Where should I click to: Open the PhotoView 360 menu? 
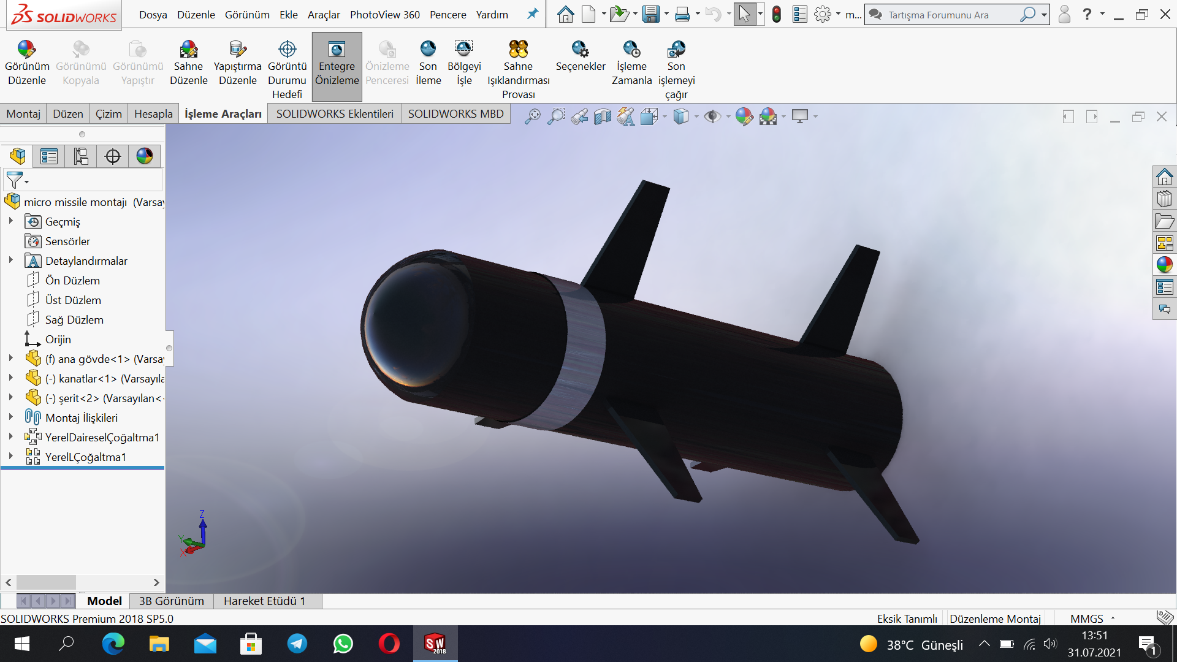click(384, 15)
